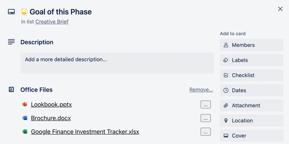The height and width of the screenshot is (144, 289).
Task: Click the card icon beside the title
Action: click(11, 12)
